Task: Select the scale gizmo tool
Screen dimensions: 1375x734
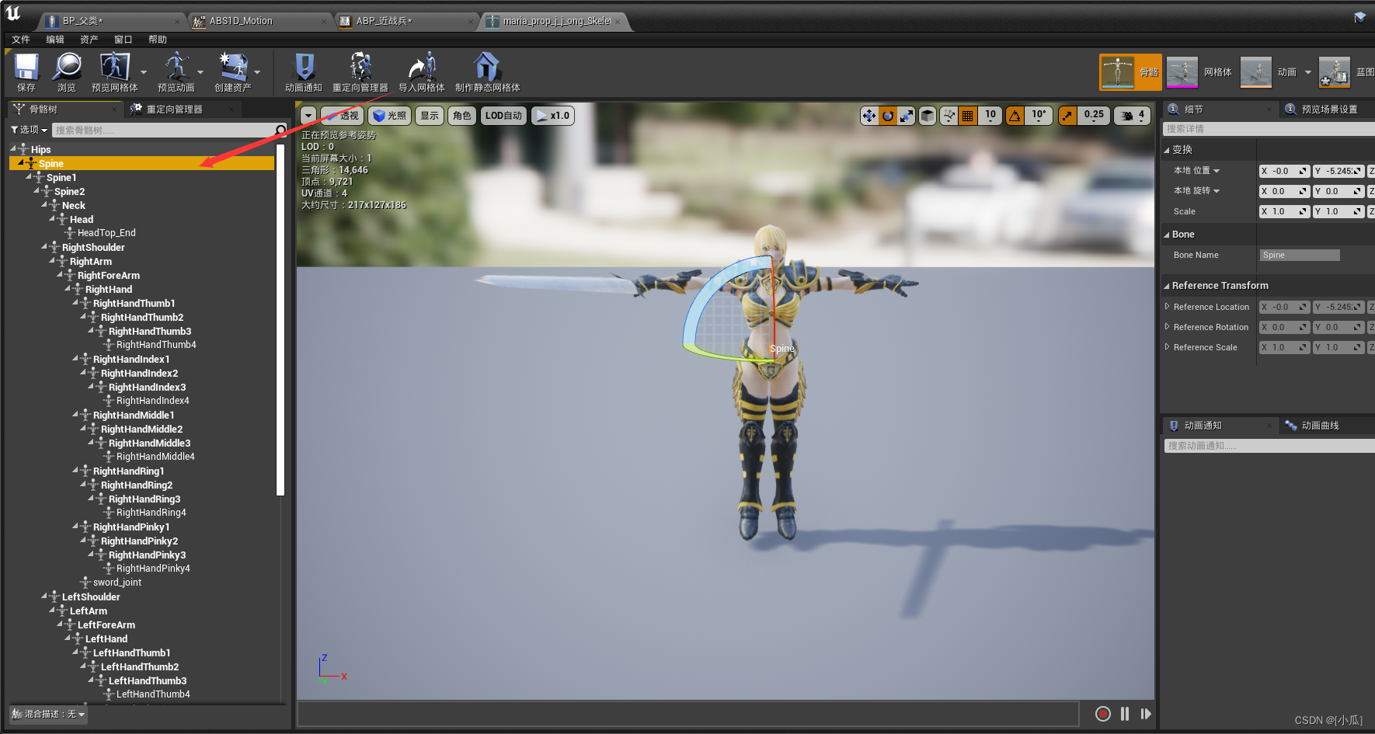Action: click(907, 116)
